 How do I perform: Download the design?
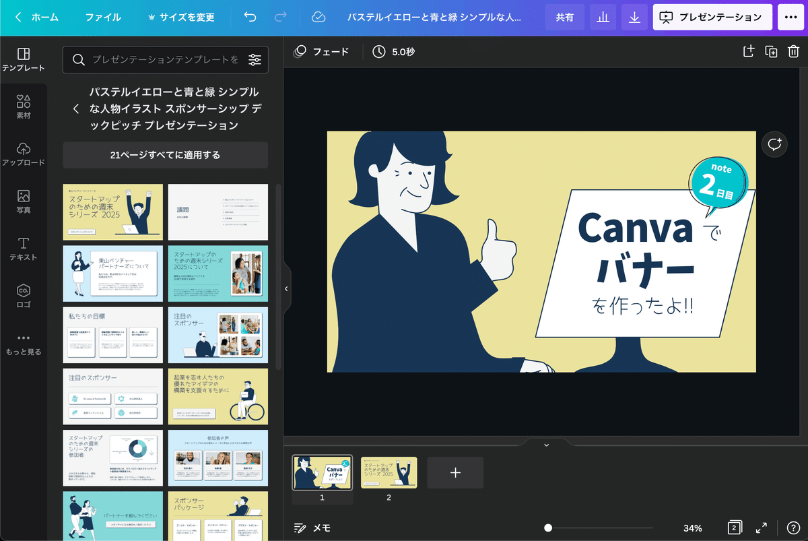634,18
